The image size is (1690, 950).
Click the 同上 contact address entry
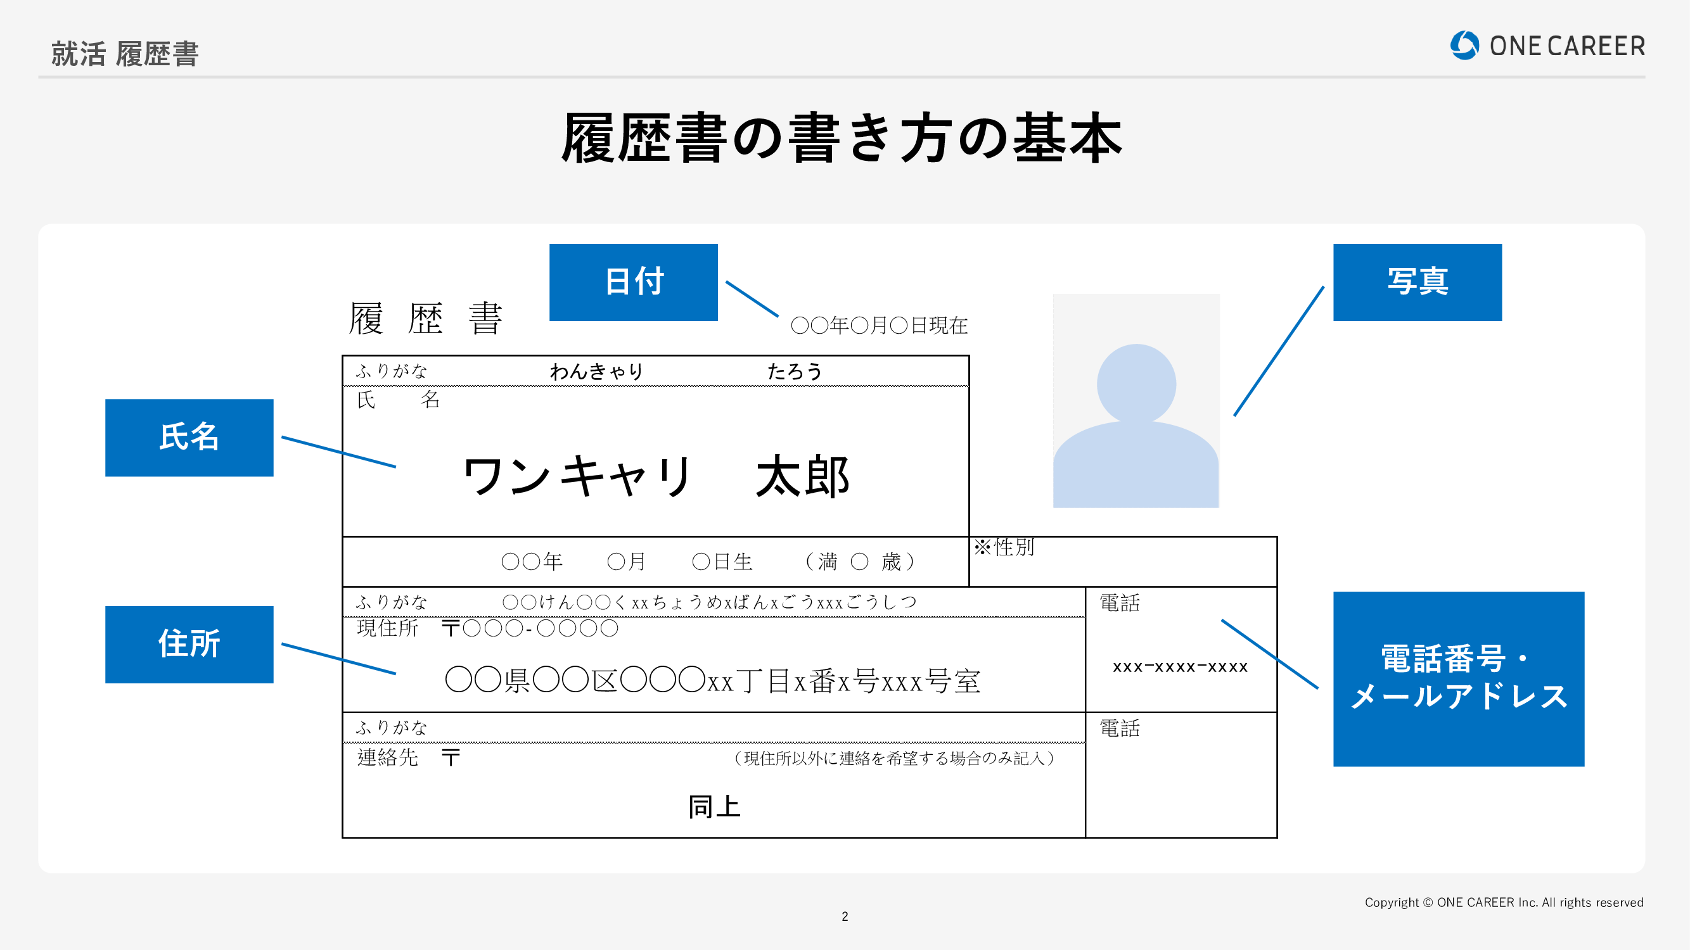click(x=714, y=807)
